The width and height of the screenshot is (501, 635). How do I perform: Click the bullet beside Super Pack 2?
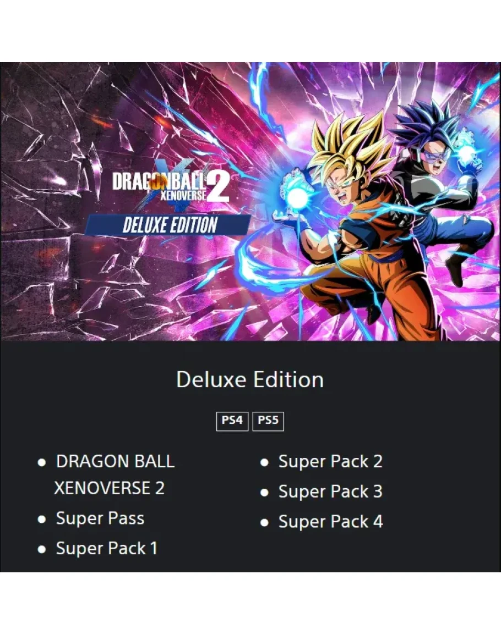point(264,462)
